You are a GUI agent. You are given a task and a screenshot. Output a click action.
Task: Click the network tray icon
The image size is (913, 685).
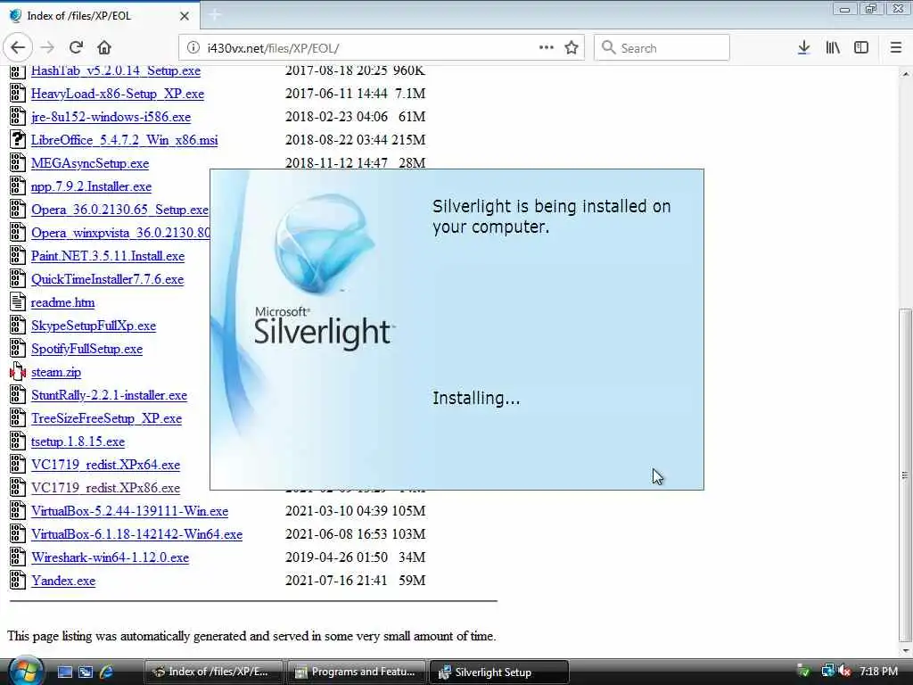coord(827,671)
